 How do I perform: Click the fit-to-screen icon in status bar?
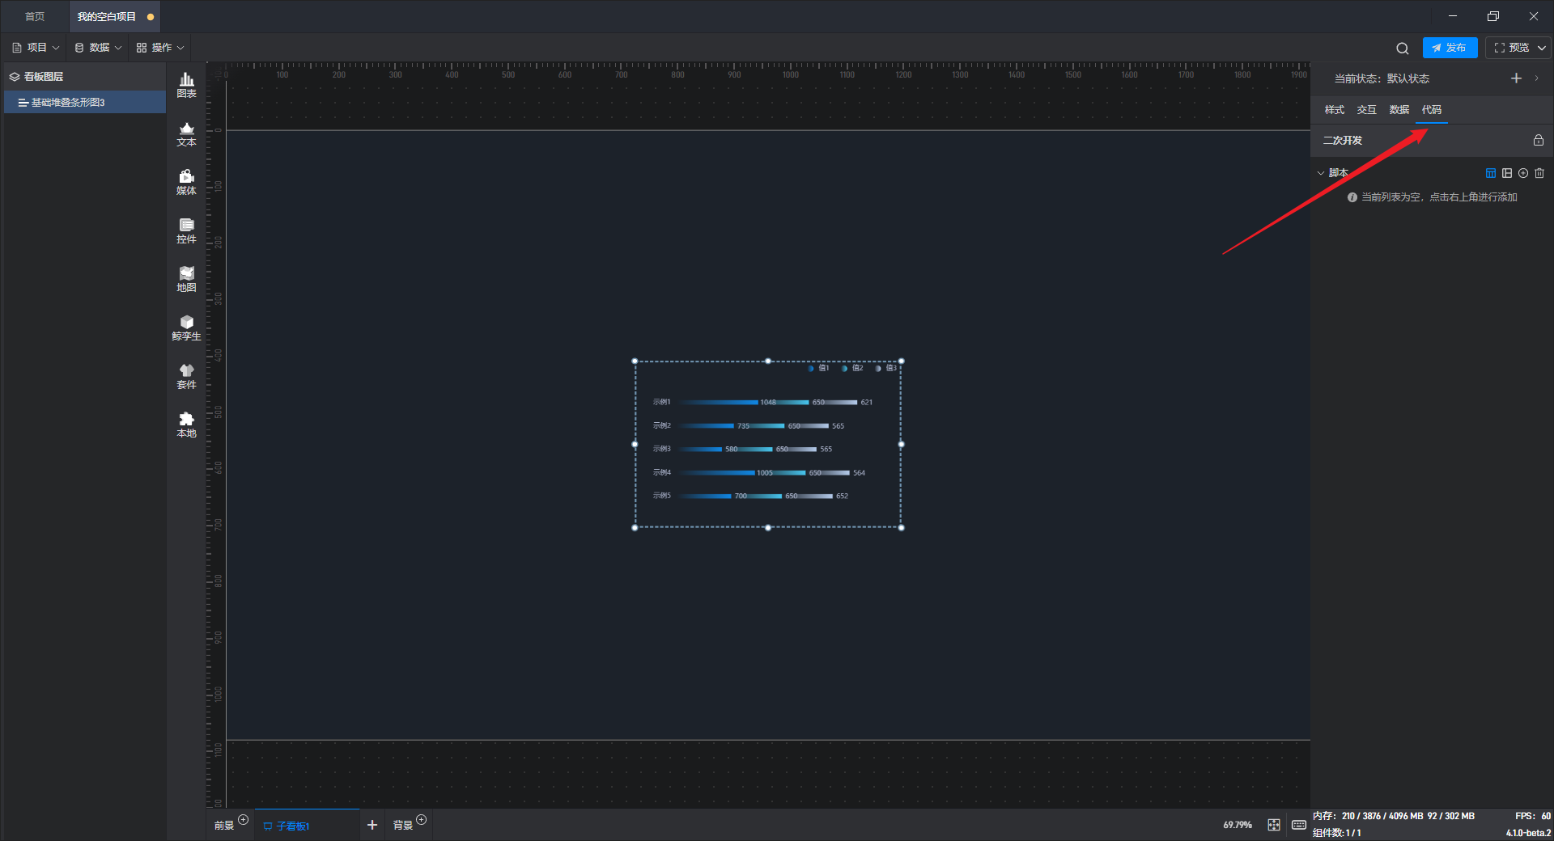(1274, 825)
